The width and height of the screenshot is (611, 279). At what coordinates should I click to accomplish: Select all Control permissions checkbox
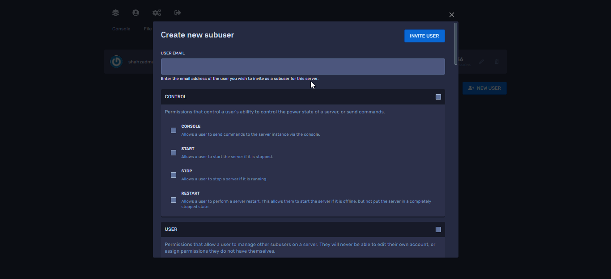tap(438, 97)
